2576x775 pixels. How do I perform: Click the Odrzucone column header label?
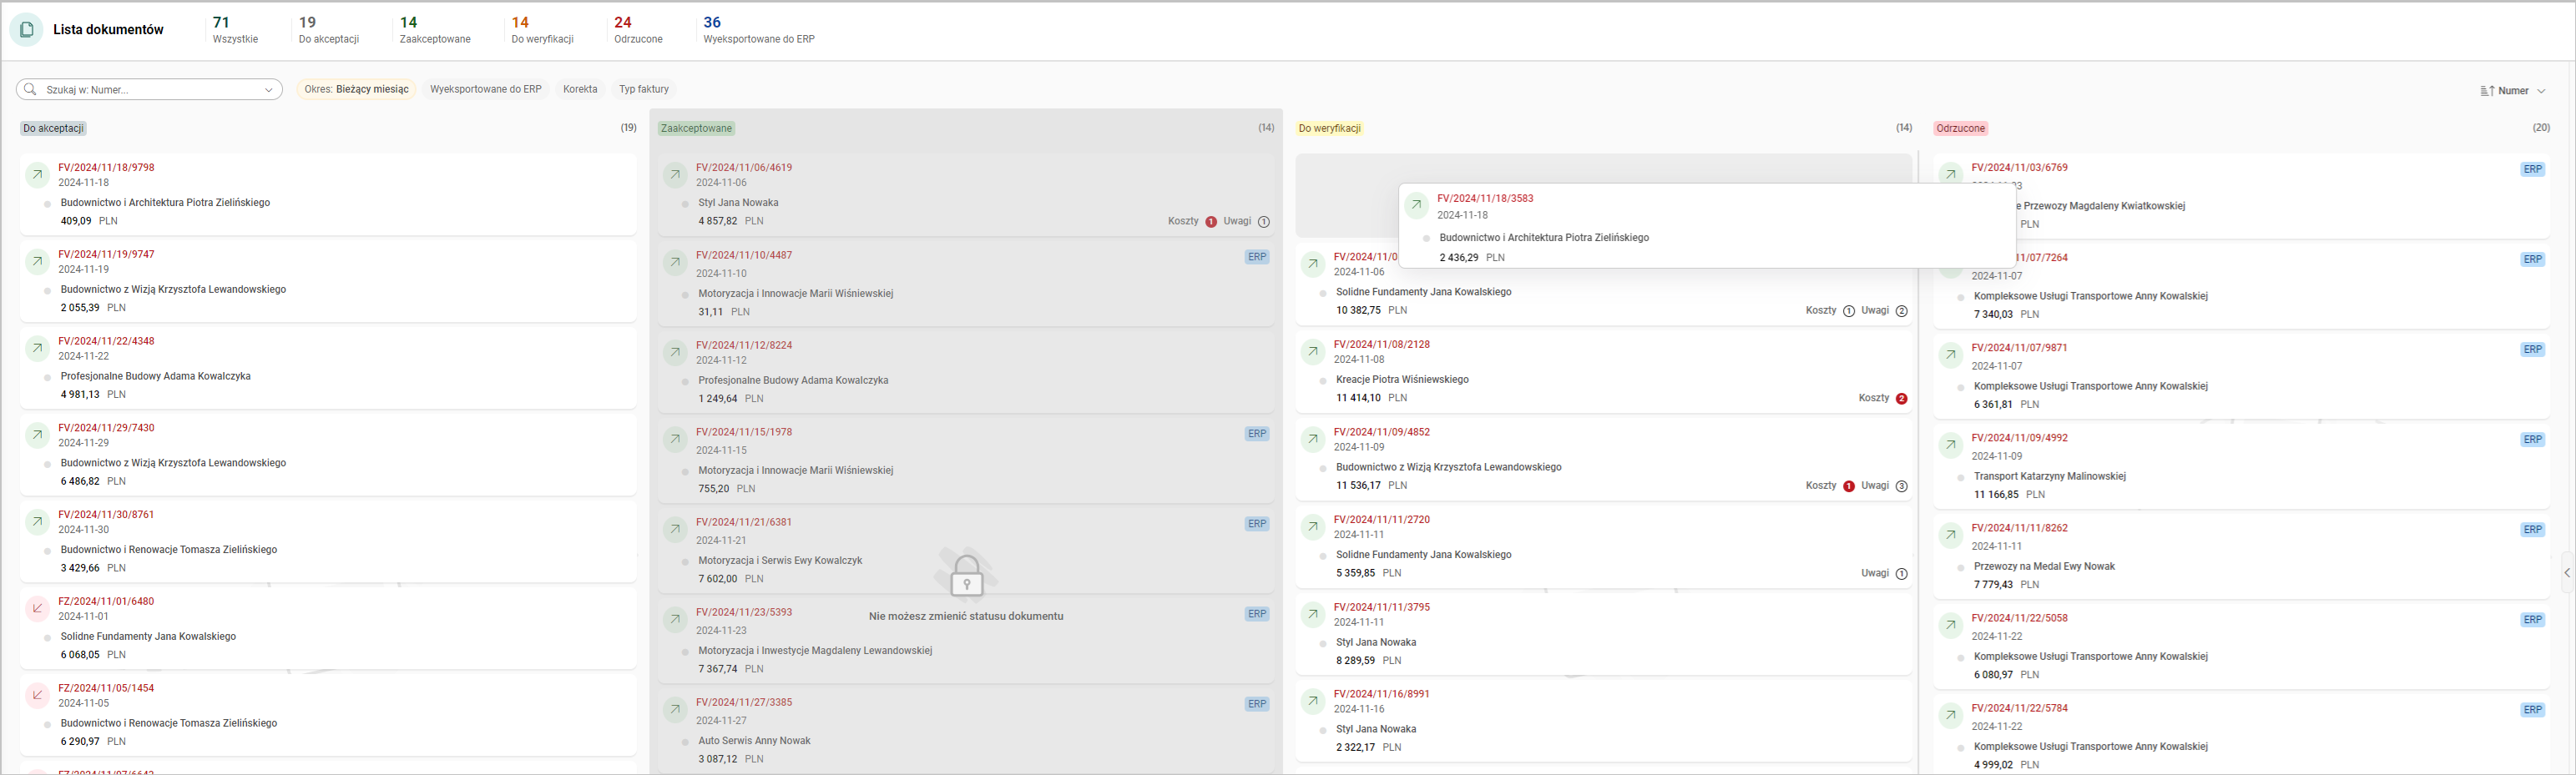pos(1960,128)
